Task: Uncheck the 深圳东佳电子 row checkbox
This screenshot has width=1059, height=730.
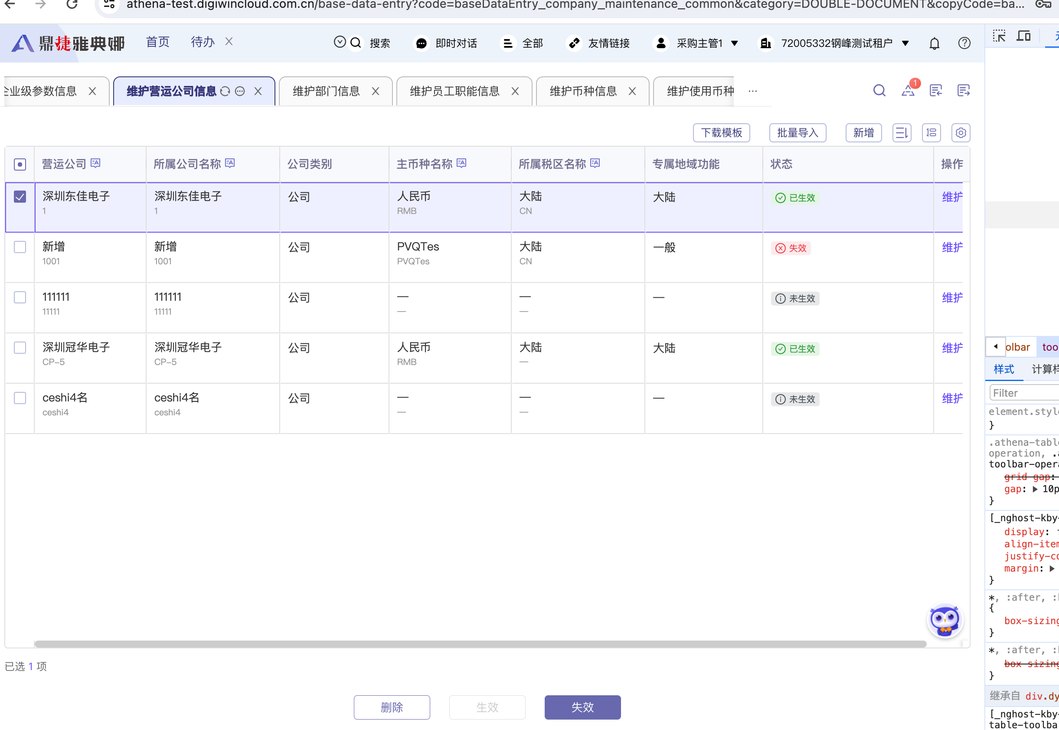Action: [20, 197]
